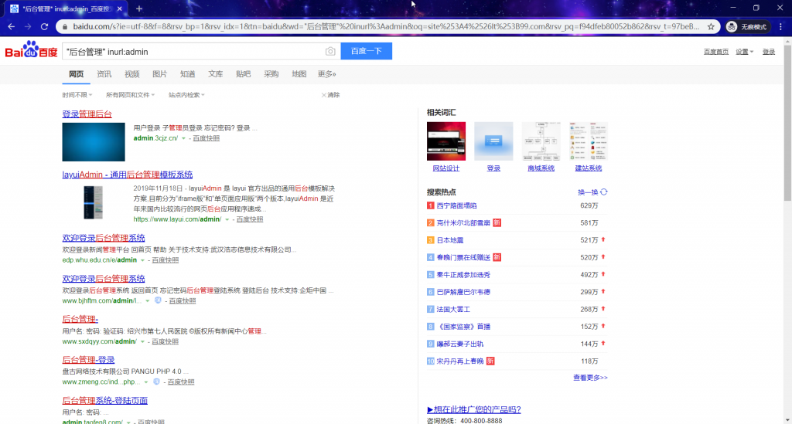Open 建站系统 related term thumbnail
This screenshot has width=792, height=424.
click(x=589, y=141)
